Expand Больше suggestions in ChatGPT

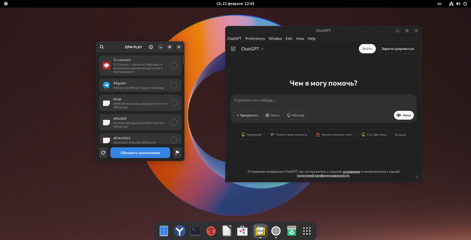(x=400, y=135)
